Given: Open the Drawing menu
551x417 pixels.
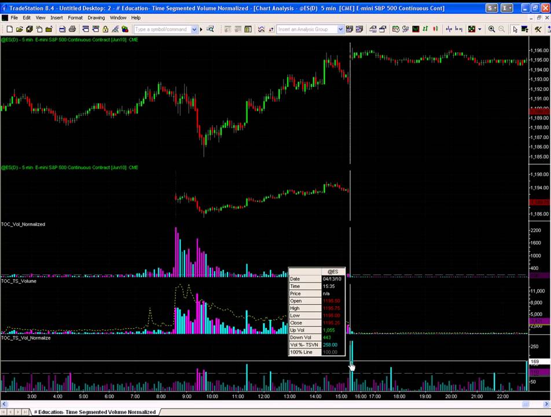Looking at the screenshot, I should (x=96, y=17).
